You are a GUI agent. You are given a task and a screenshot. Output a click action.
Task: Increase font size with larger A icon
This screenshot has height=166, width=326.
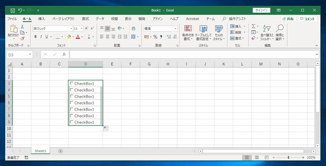87,28
